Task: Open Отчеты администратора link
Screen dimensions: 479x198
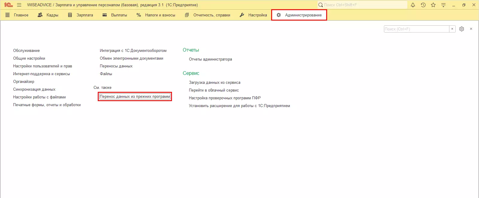Action: pyautogui.click(x=210, y=59)
